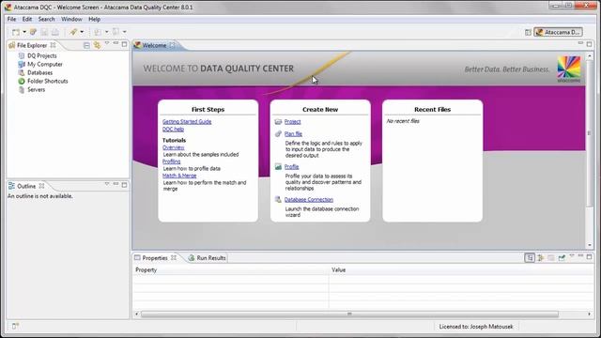Open the Overview tutorial link

173,147
